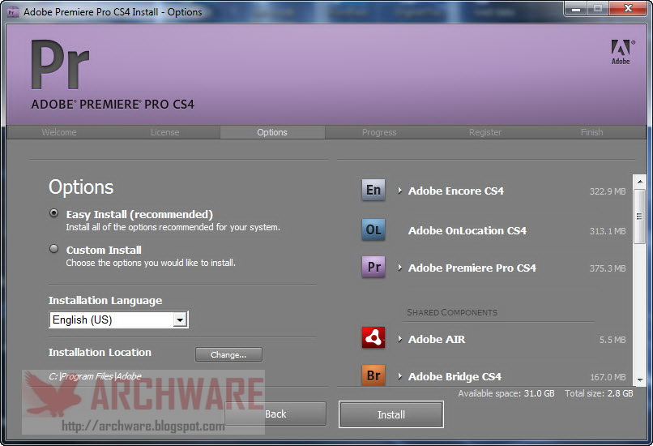Click the scrollbar up arrow
The image size is (653, 446).
click(639, 182)
